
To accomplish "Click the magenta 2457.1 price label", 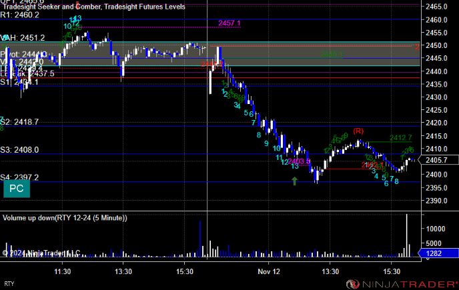I will click(x=229, y=23).
